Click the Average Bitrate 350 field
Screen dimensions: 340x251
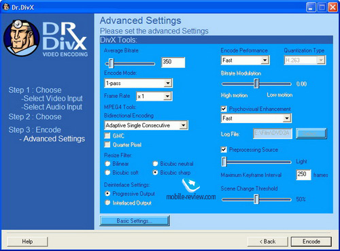[x=173, y=62]
